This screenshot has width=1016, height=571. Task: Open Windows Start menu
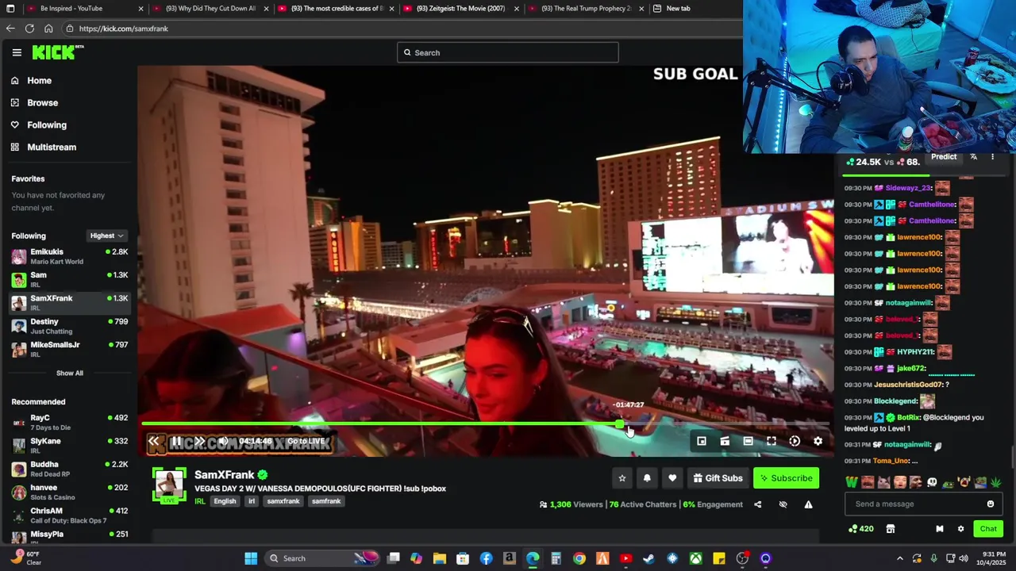tap(251, 558)
